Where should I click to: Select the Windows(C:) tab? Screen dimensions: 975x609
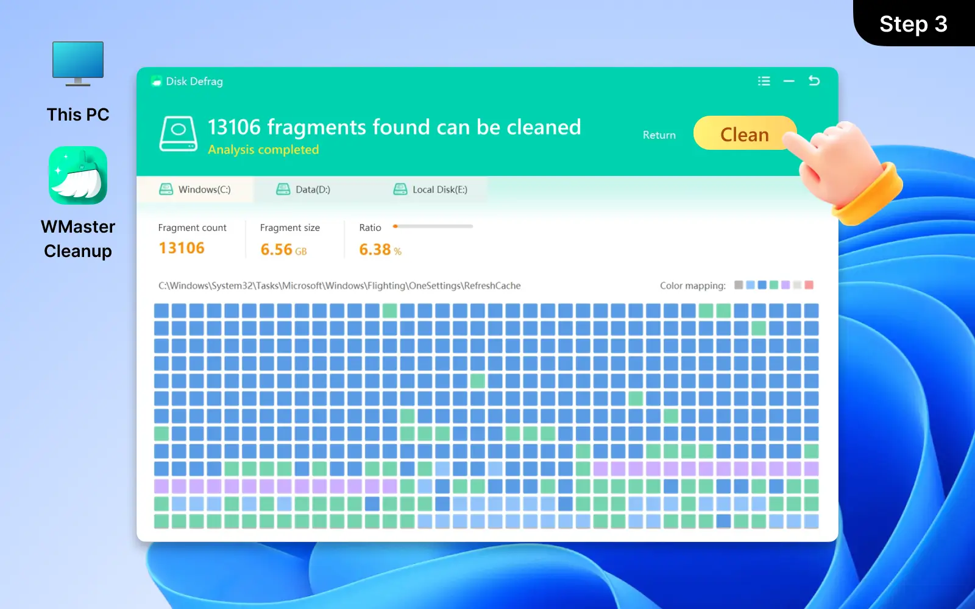coord(203,189)
